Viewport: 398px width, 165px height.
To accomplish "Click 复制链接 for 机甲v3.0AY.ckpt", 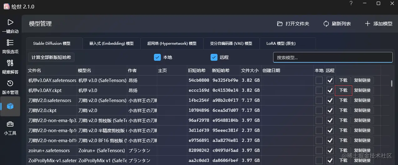I will [362, 90].
